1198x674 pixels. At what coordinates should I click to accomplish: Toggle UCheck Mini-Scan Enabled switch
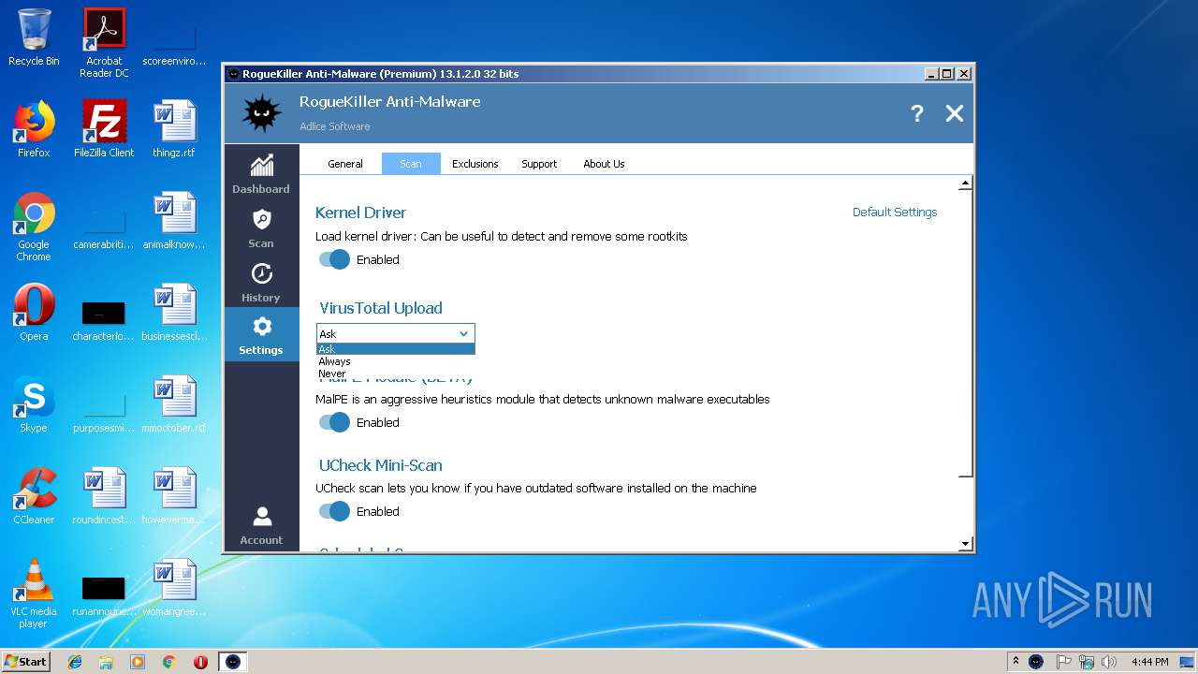[x=334, y=511]
